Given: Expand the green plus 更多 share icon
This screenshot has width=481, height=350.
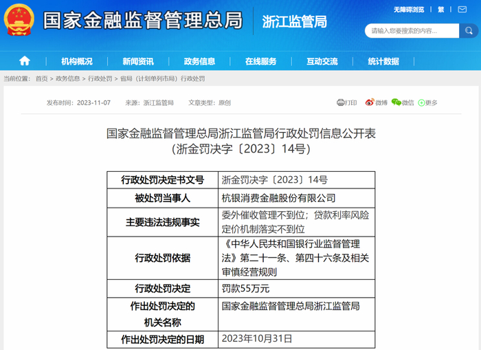Looking at the screenshot, I should (x=421, y=103).
